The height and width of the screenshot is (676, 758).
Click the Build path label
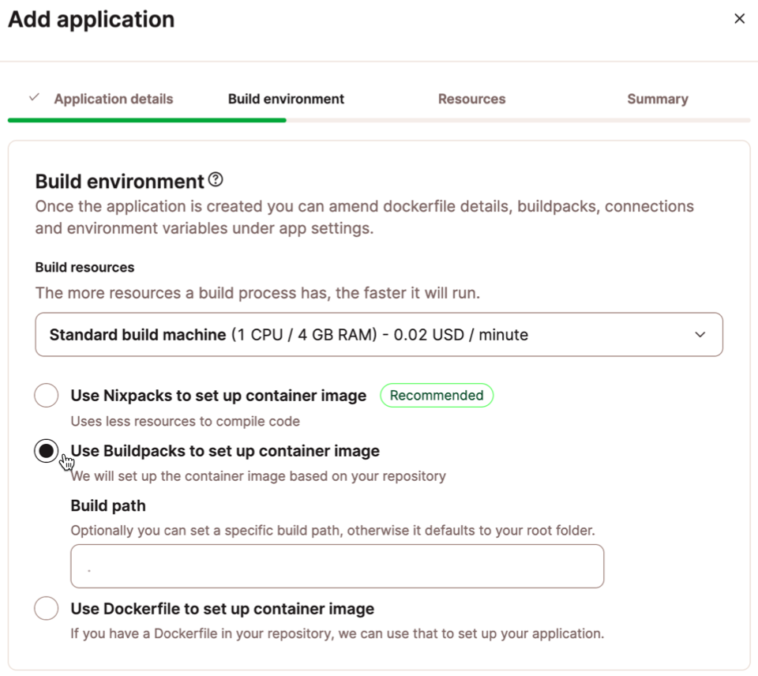tap(107, 505)
